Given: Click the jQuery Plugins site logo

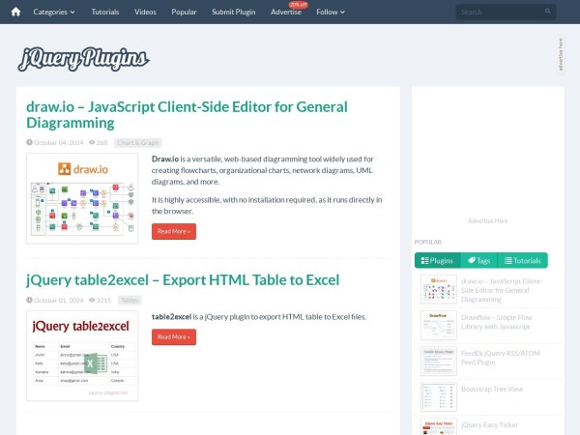Looking at the screenshot, I should coord(83,59).
